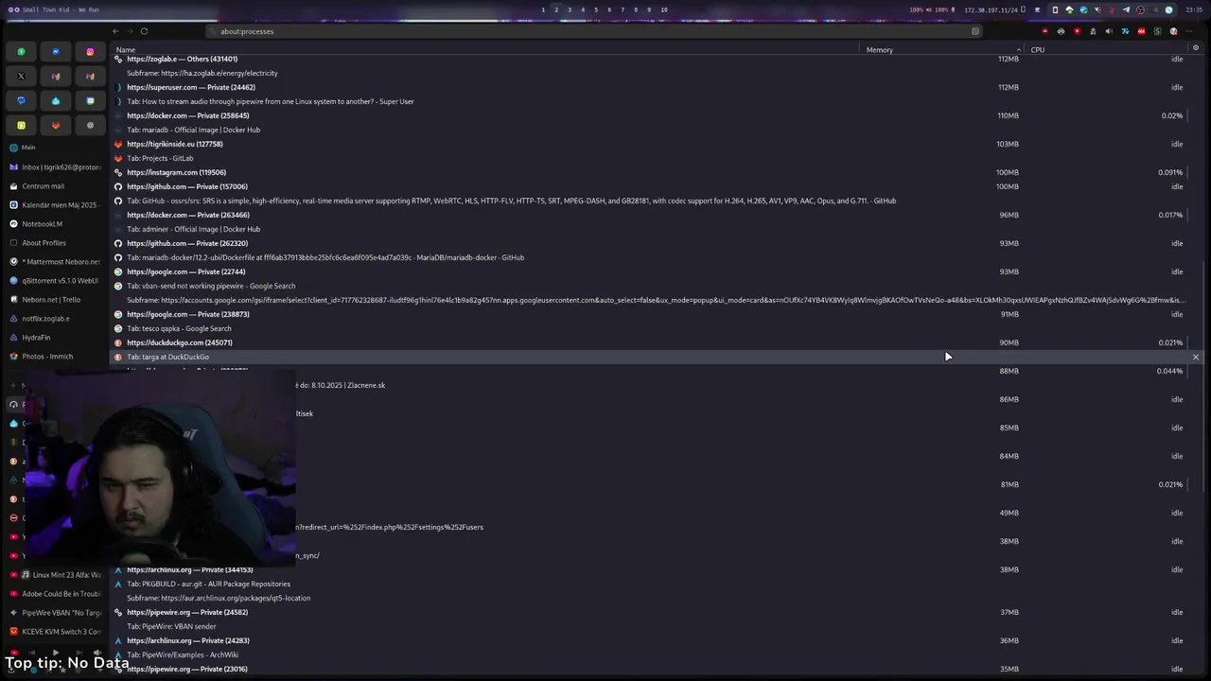Select the https://instagram.com (119506) process row
The height and width of the screenshot is (681, 1211).
click(x=656, y=172)
